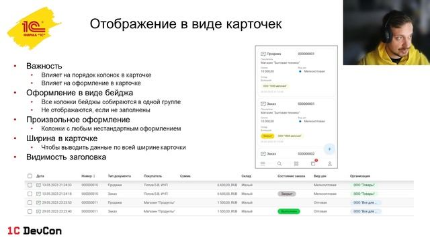
Task: Open the bookmarks icon in mobile bottom bar
Action: pyautogui.click(x=296, y=164)
